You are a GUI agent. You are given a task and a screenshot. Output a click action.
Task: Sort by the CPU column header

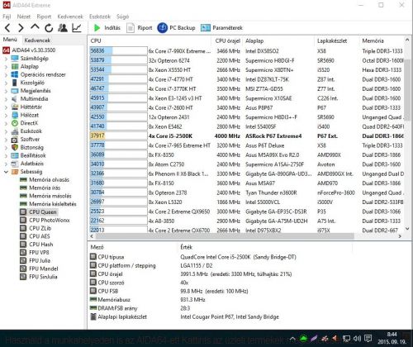click(x=150, y=40)
